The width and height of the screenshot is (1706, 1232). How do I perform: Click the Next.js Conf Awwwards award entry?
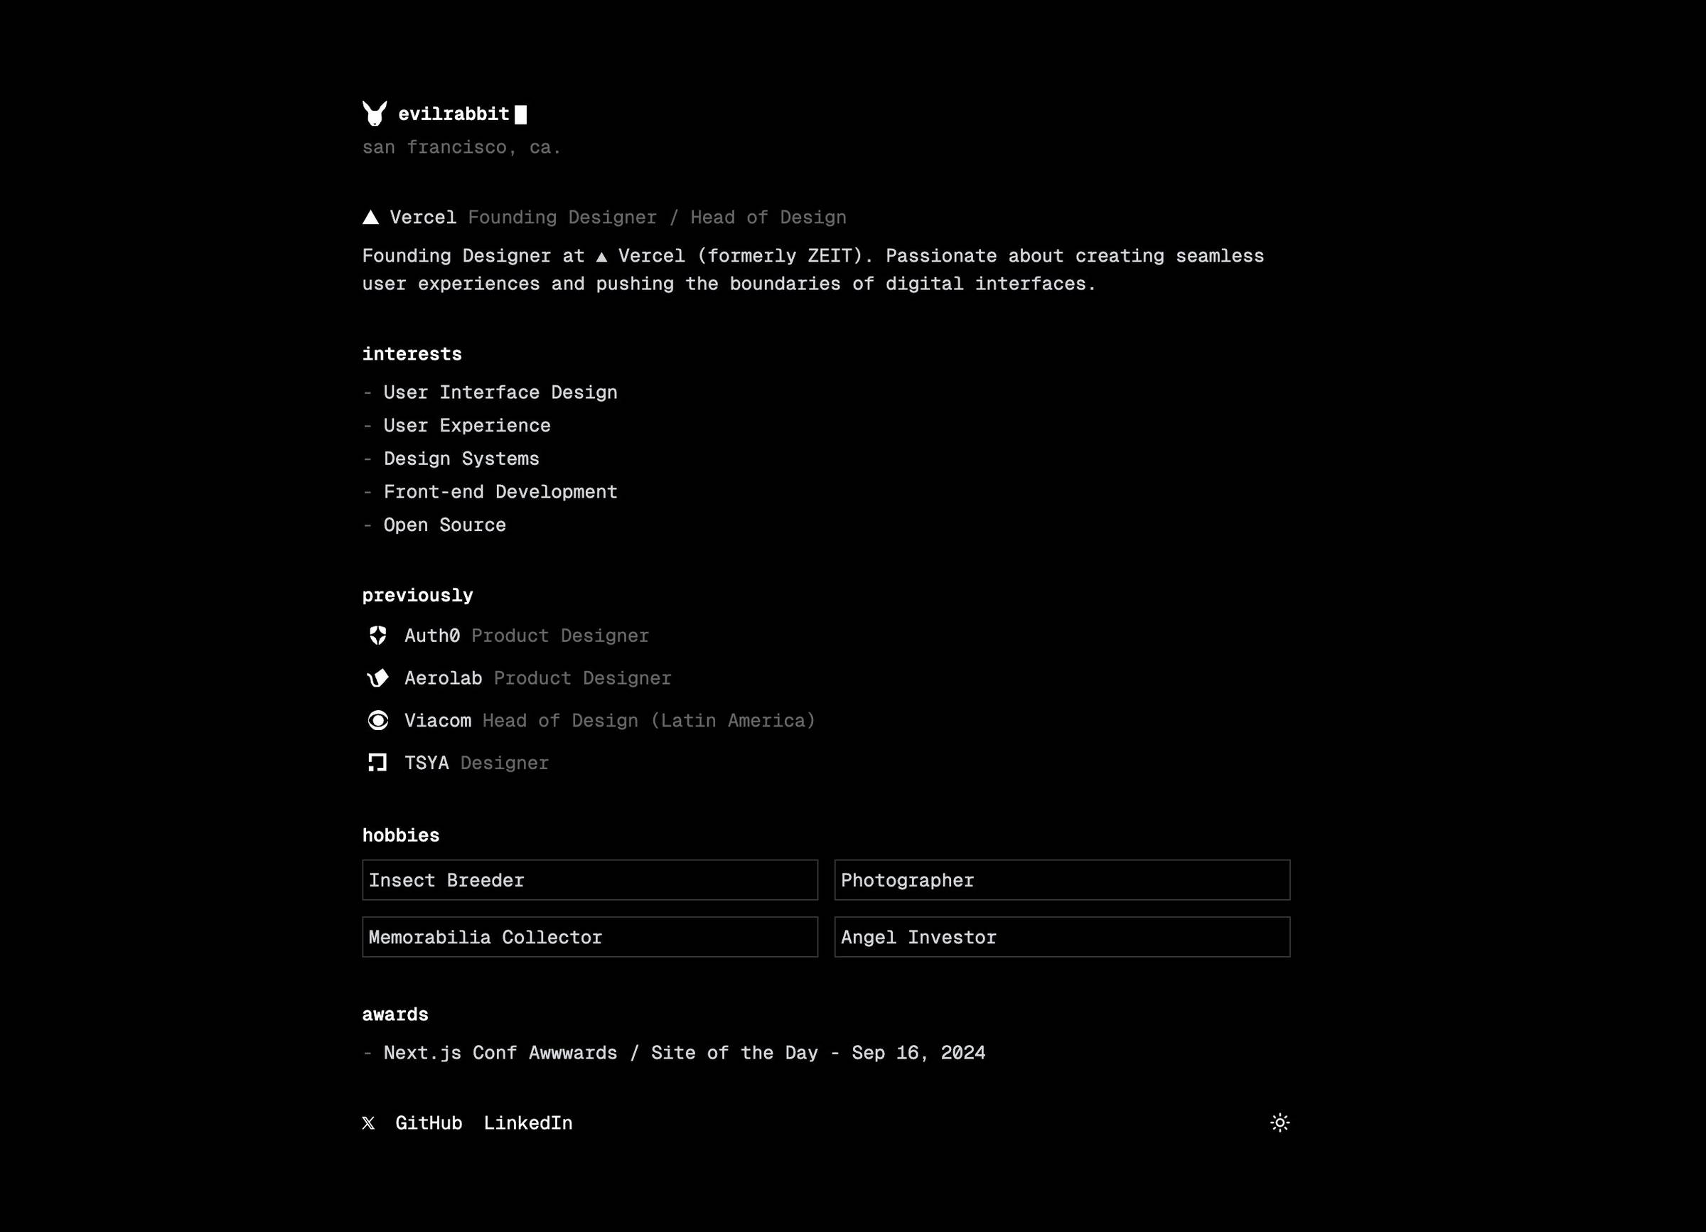tap(685, 1053)
